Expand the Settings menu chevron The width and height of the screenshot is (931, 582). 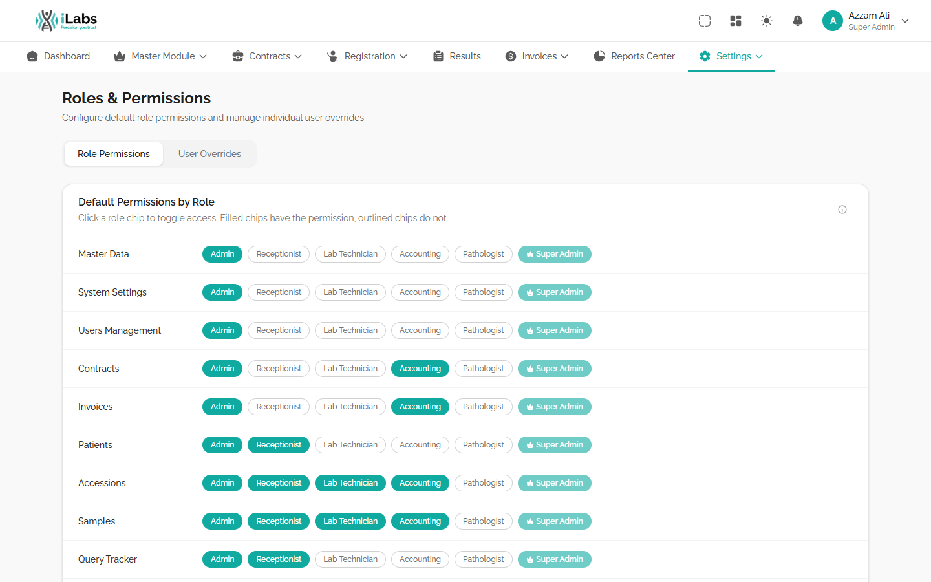[x=759, y=56]
